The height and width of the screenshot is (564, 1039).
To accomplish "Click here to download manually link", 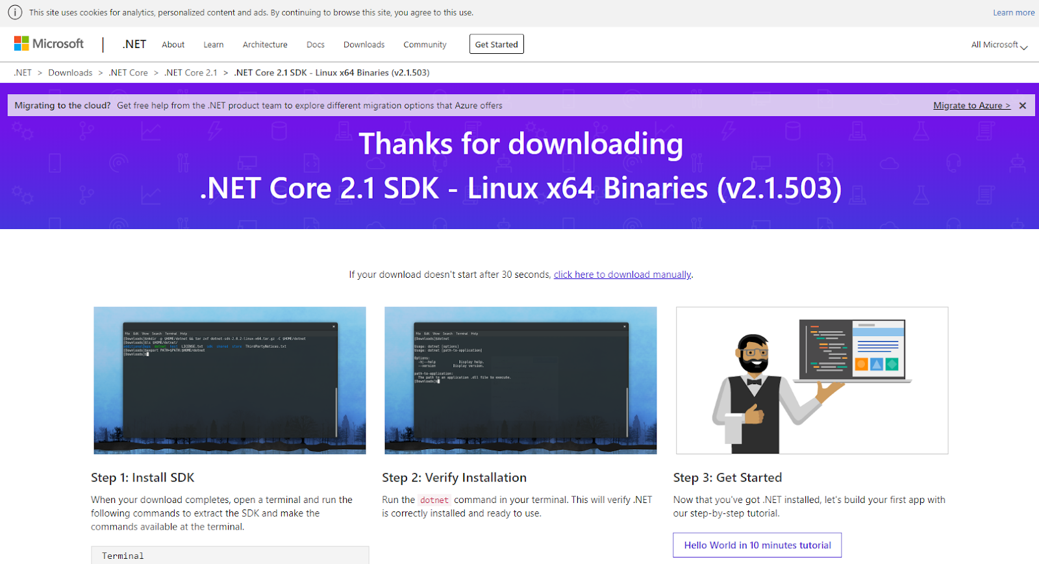I will 623,275.
